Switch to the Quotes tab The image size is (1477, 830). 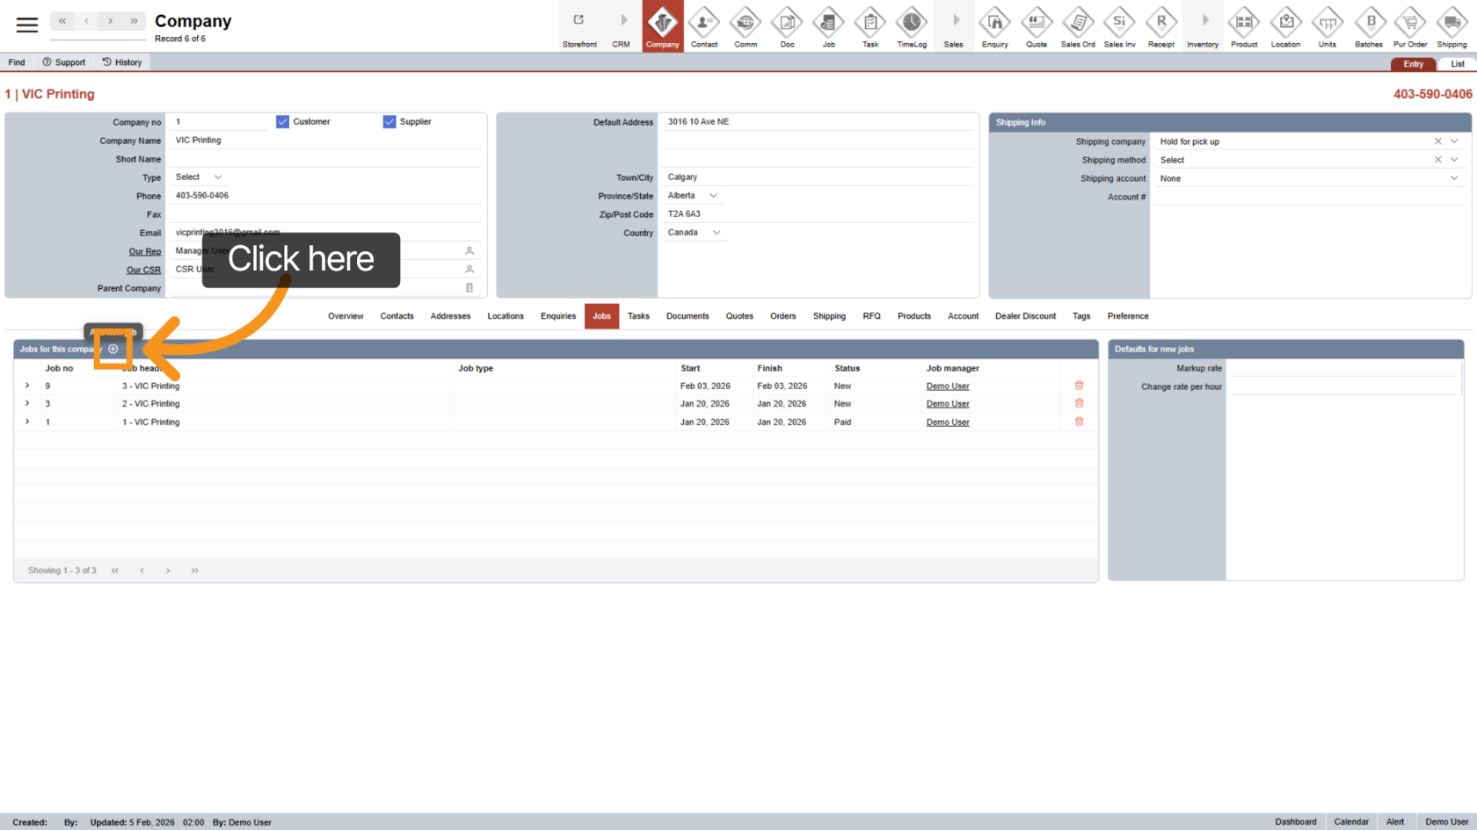[x=739, y=316]
